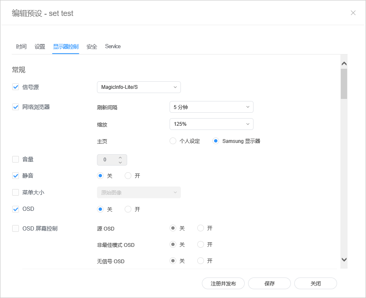Decrease the volume with the down stepper arrow
Screen dimensions: 366x298
click(x=120, y=162)
